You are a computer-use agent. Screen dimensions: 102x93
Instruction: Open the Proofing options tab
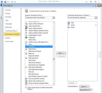(x=8, y=17)
